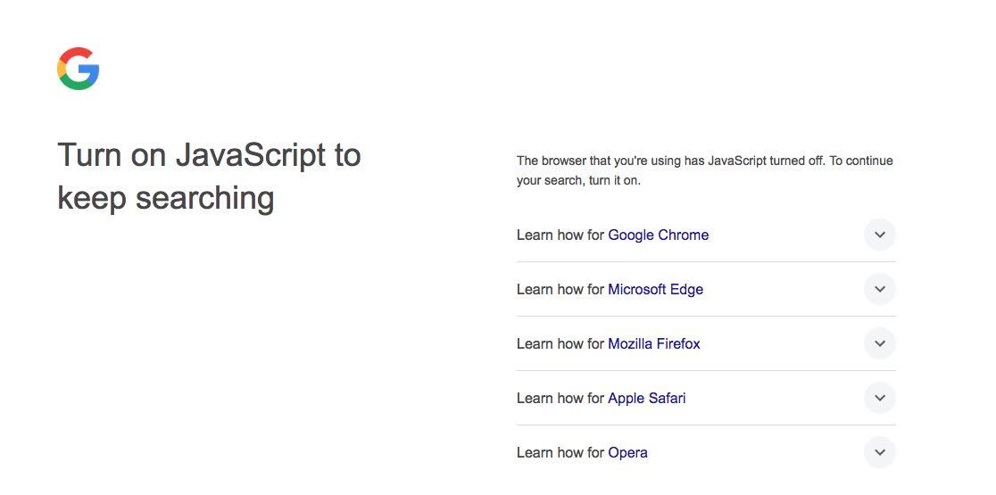Open the Mozilla Firefox link
This screenshot has height=495, width=996.
pos(654,344)
